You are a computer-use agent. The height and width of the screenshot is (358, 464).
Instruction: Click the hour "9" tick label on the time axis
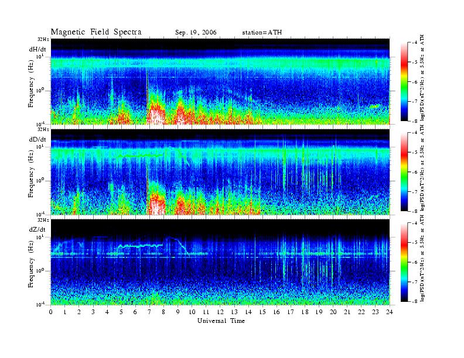pyautogui.click(x=178, y=312)
